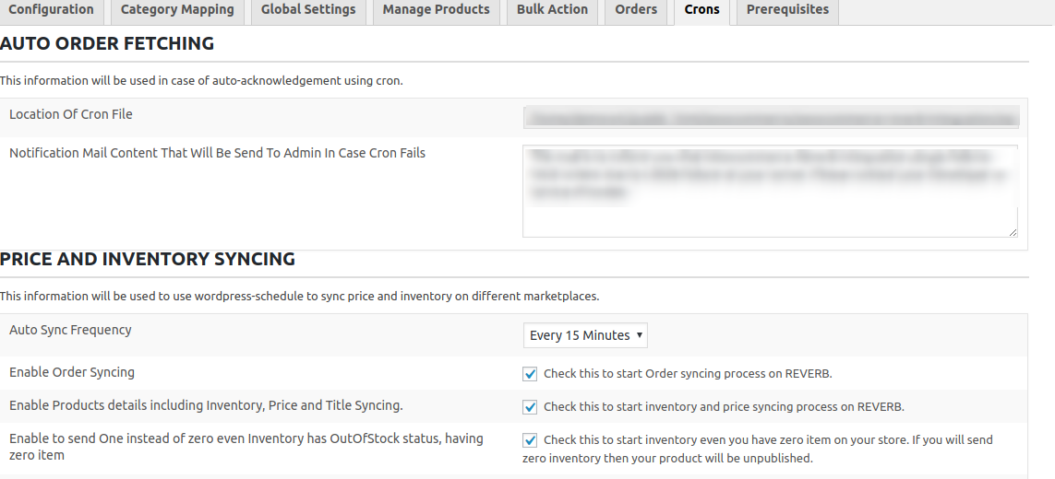Click the 'Notification Mail Content' label text
This screenshot has height=479, width=1055.
217,153
